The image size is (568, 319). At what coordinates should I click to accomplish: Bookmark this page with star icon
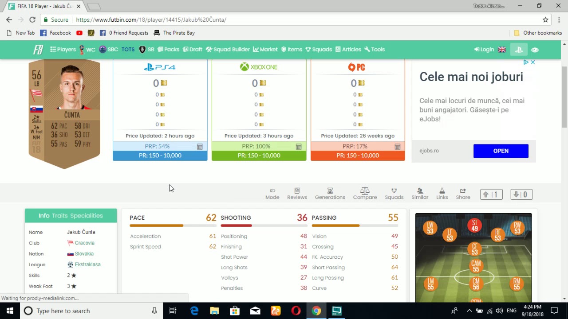pyautogui.click(x=545, y=19)
